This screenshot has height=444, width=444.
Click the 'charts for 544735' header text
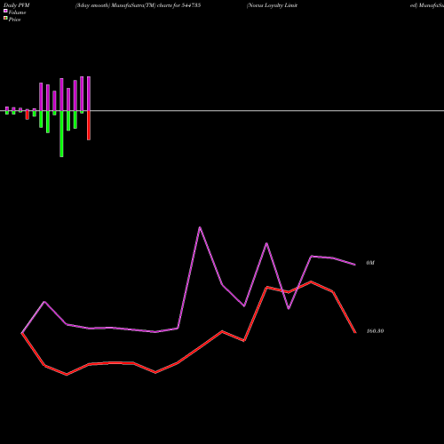178,5
